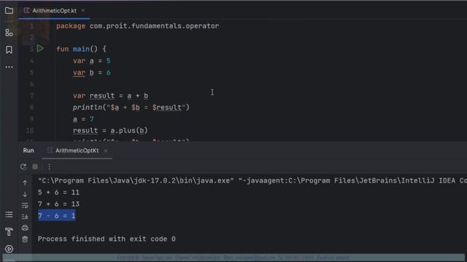Open the Bookmarks tool window
The image size is (467, 262).
9,49
